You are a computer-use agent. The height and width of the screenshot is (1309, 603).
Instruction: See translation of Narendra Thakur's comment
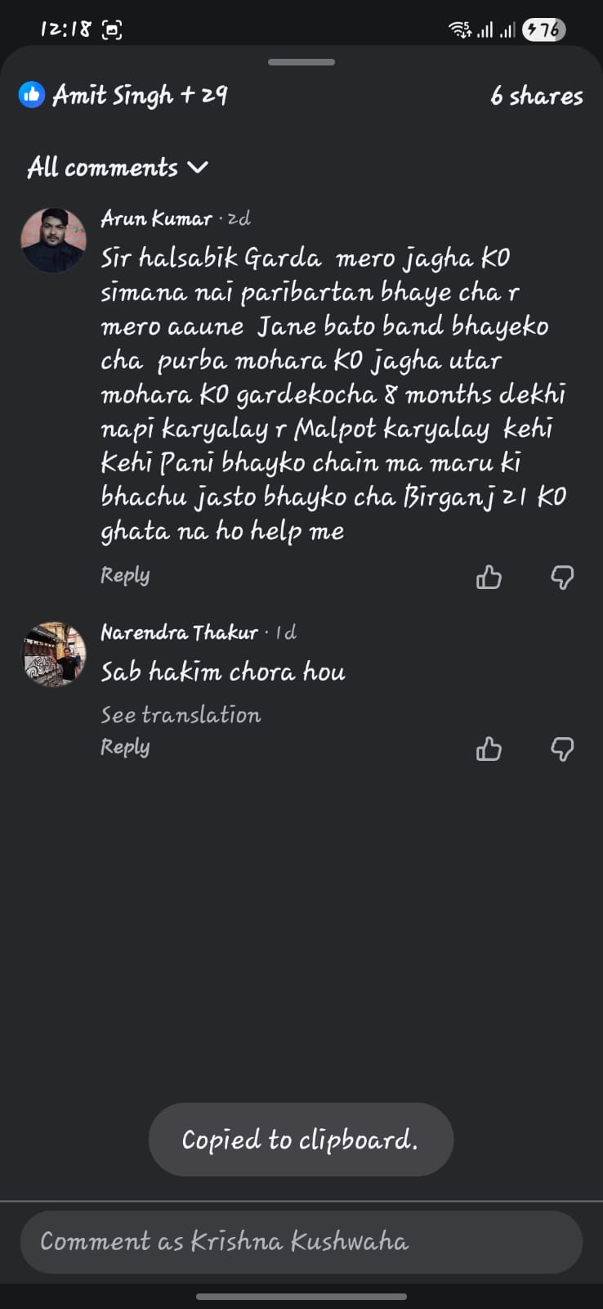[x=181, y=715]
